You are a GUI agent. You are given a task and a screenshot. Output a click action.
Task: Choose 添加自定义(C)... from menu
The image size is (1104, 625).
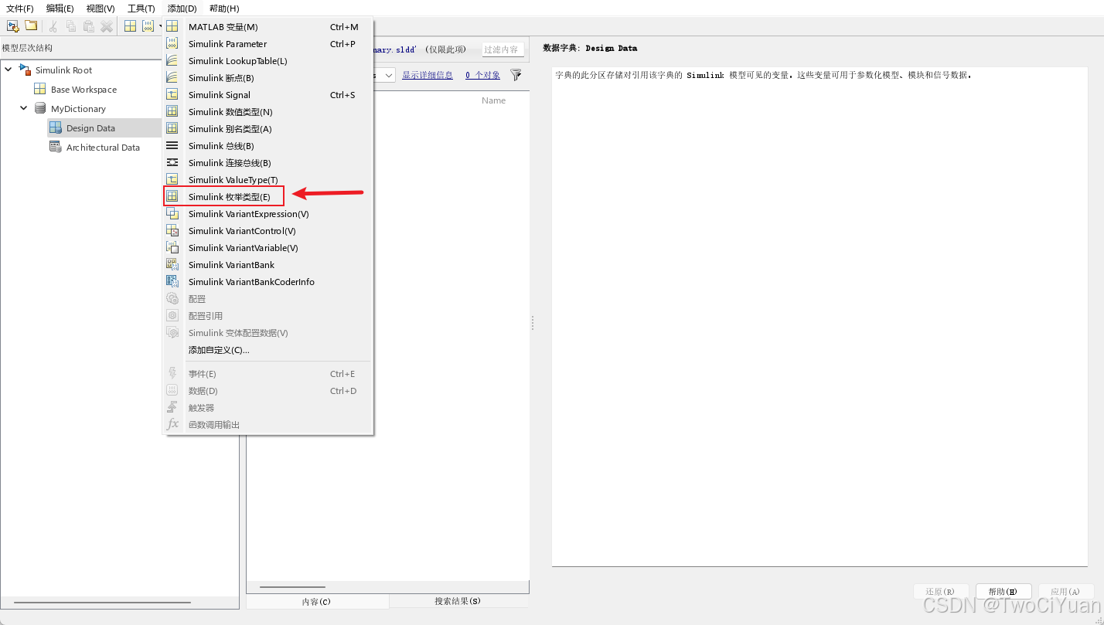click(x=267, y=349)
